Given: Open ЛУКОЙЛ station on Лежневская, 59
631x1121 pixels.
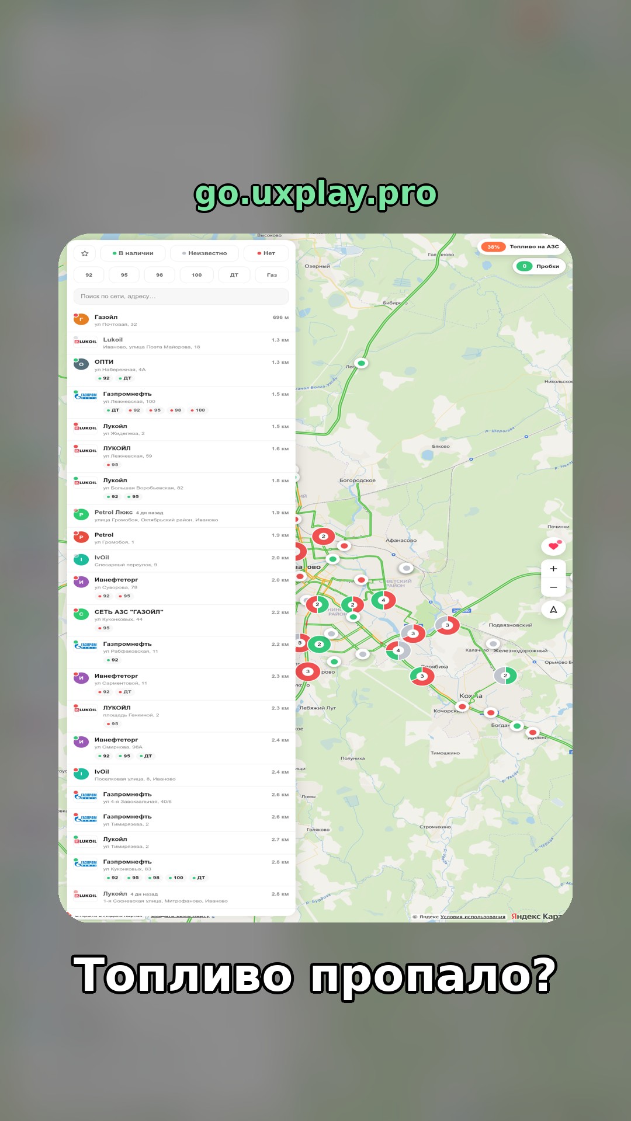Looking at the screenshot, I should tap(181, 457).
